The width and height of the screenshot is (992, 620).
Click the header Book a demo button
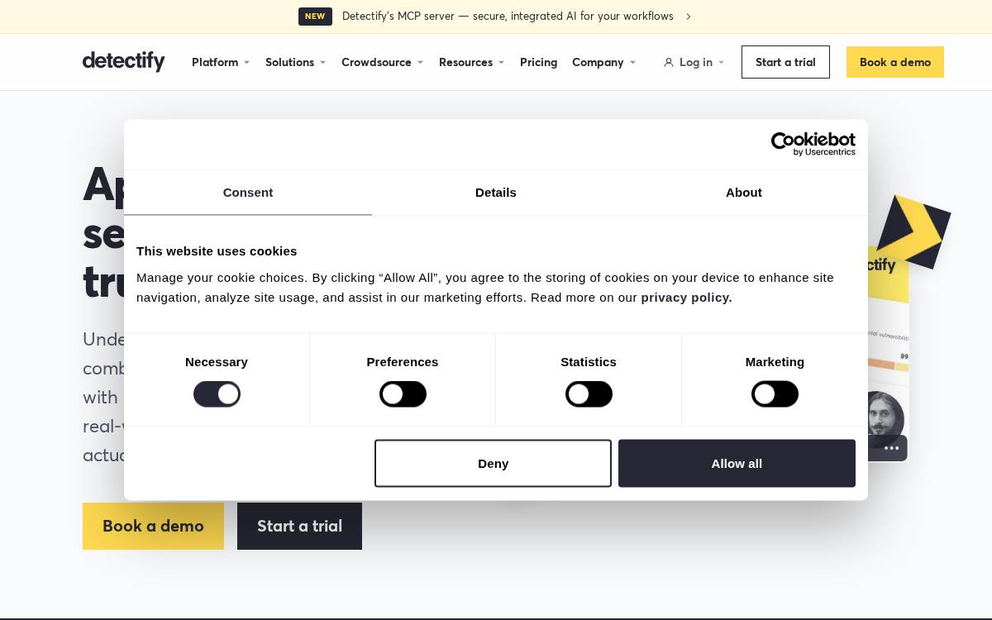click(895, 62)
